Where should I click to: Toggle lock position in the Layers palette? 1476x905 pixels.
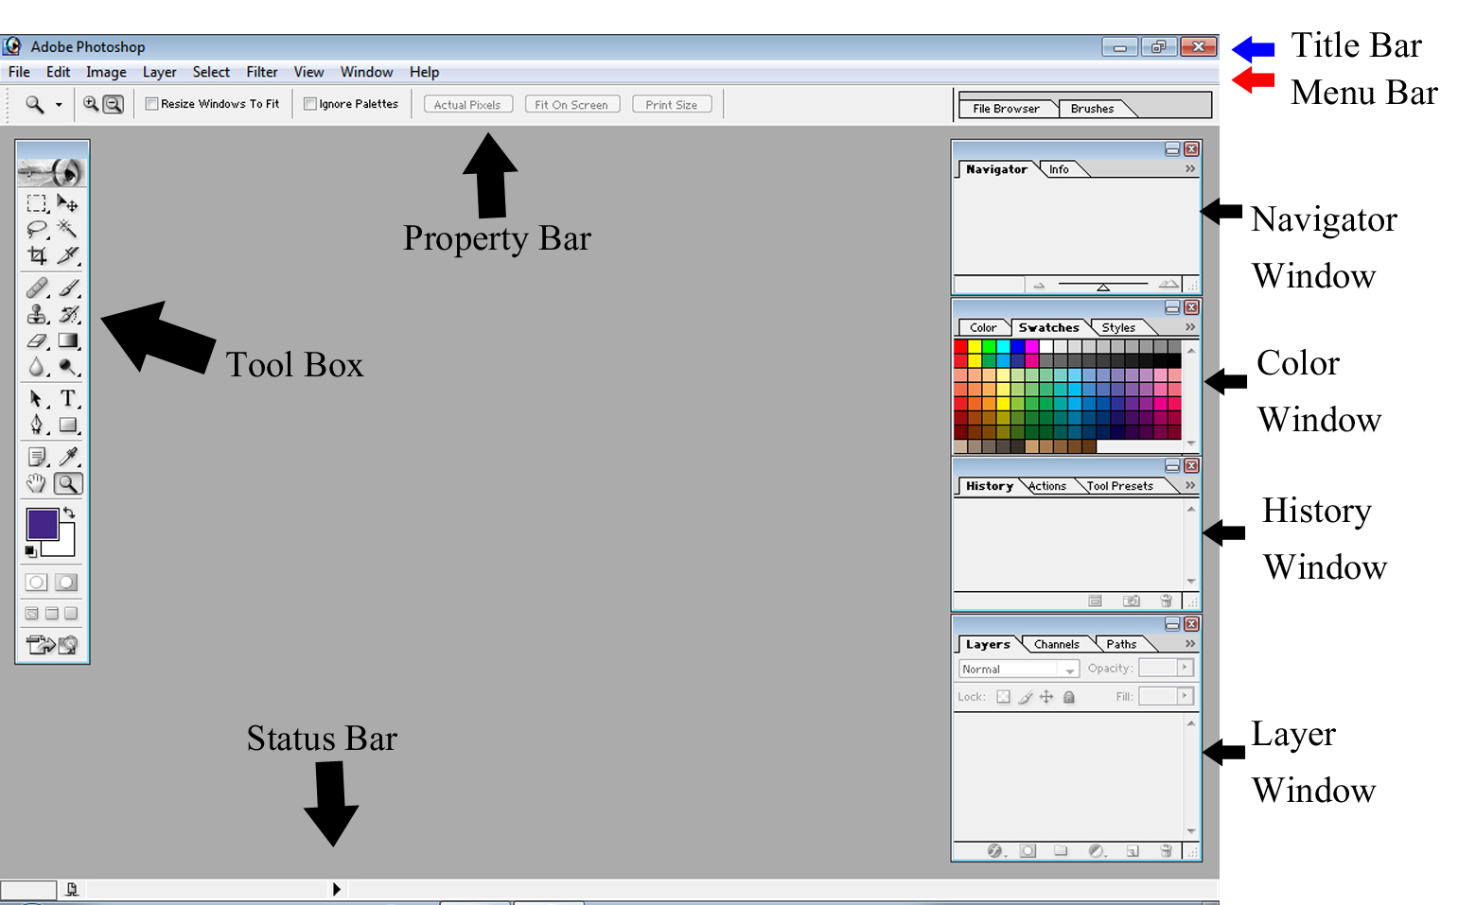(1046, 697)
